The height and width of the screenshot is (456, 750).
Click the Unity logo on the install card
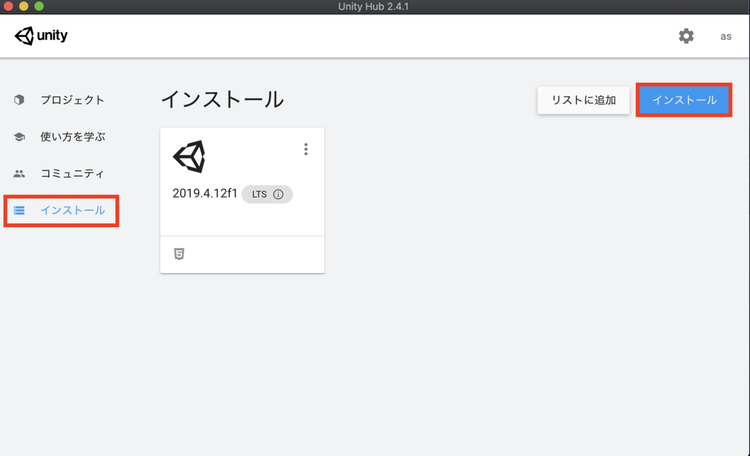(x=189, y=157)
